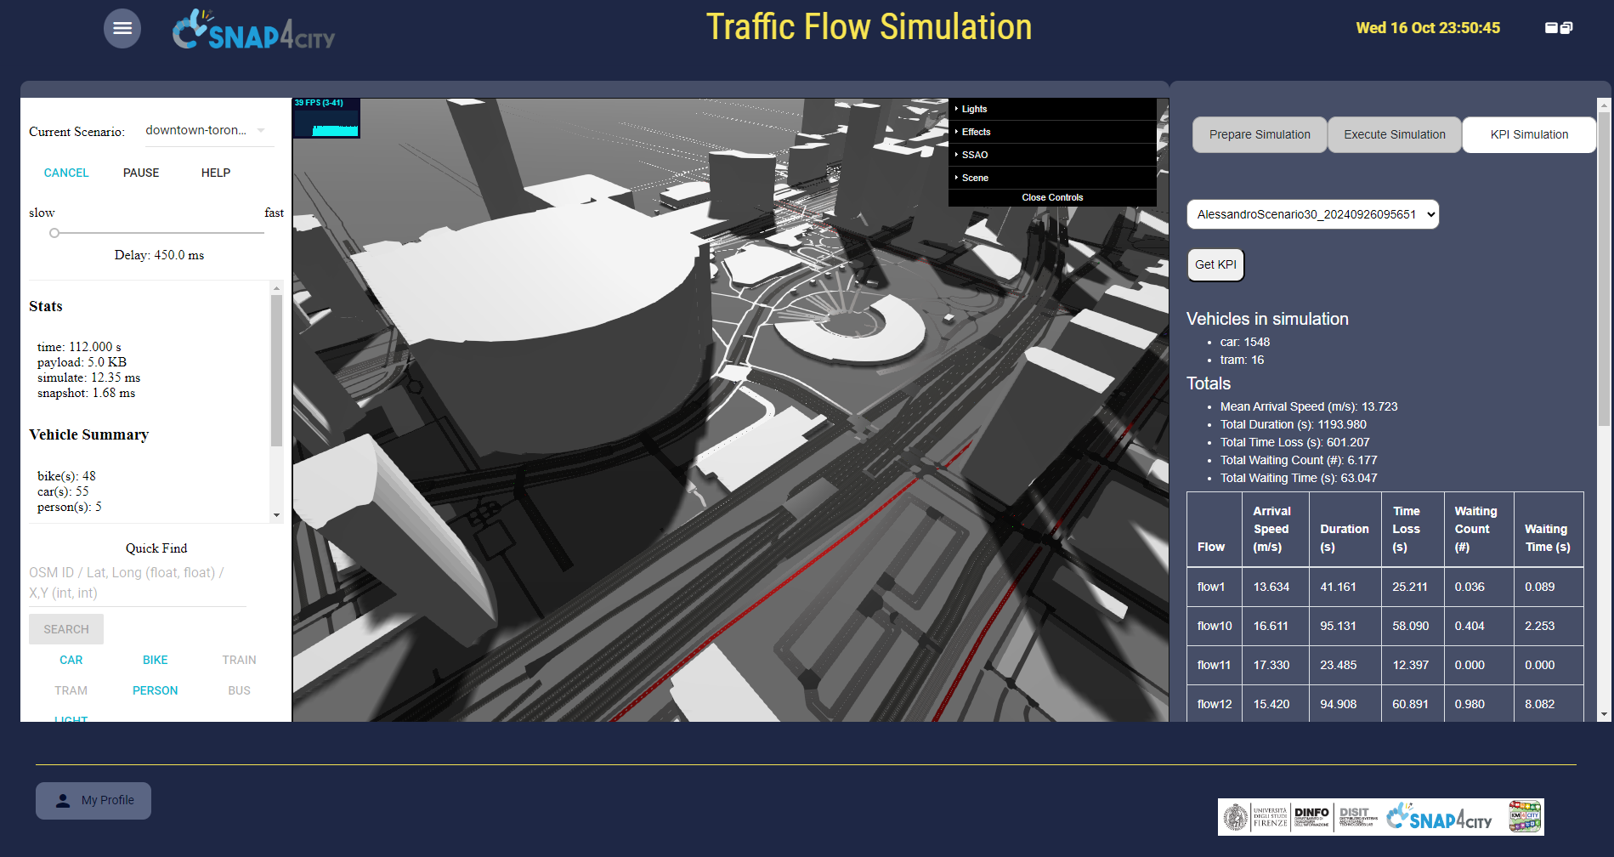The height and width of the screenshot is (857, 1614).
Task: Click the FPS performance monitor graph
Action: coord(326,118)
